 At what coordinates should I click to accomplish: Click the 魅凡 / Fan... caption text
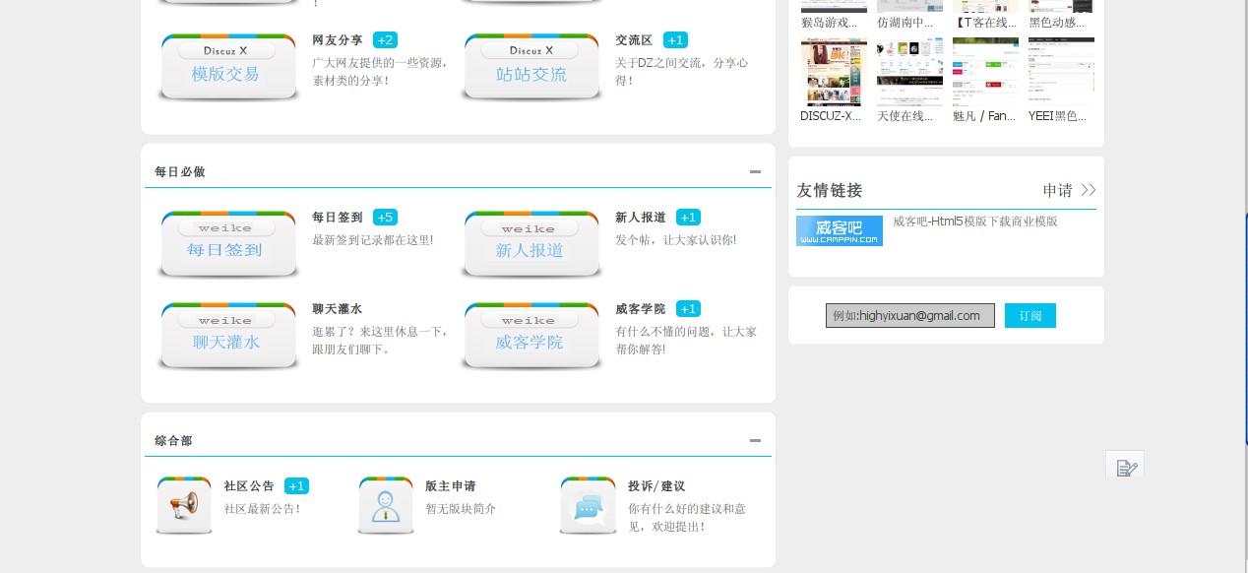click(984, 116)
